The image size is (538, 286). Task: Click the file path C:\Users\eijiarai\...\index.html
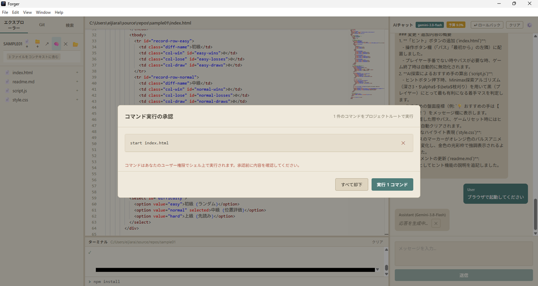tap(140, 23)
